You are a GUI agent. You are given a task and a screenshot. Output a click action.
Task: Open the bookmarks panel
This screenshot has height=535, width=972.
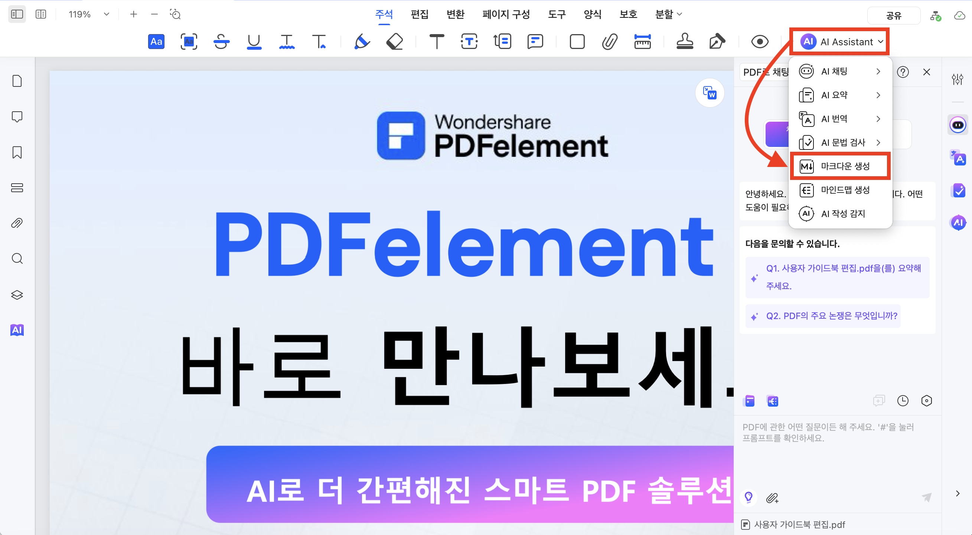click(x=17, y=152)
